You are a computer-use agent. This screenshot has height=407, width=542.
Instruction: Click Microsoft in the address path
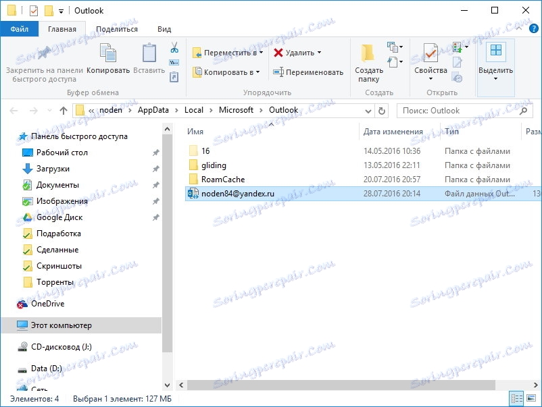pyautogui.click(x=236, y=110)
